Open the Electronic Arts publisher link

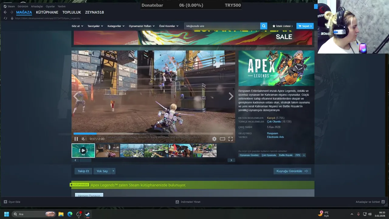275,137
